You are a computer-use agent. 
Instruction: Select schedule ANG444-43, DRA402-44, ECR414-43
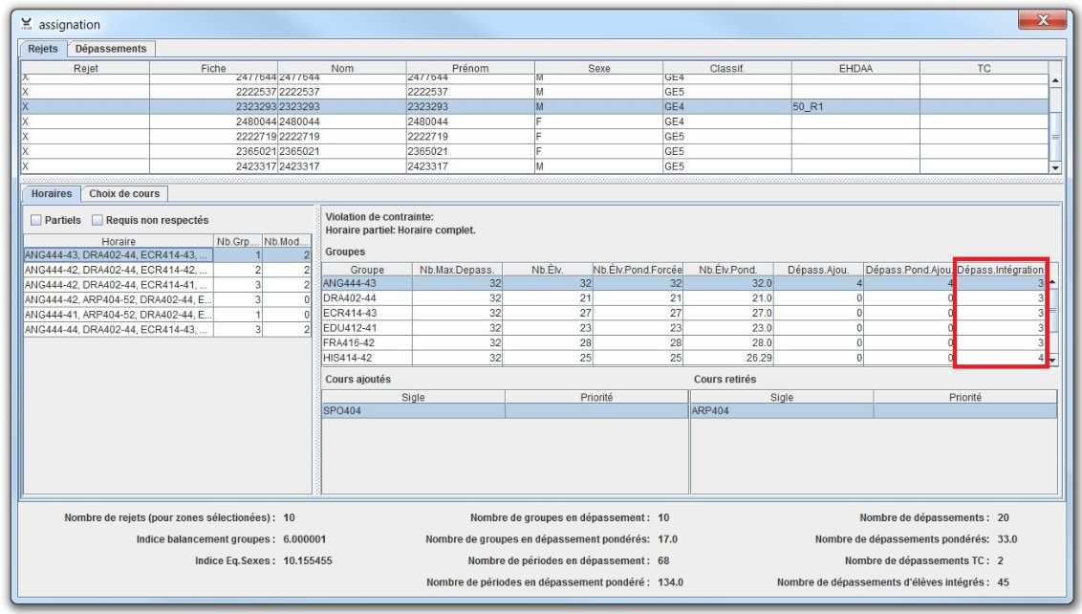[167, 254]
